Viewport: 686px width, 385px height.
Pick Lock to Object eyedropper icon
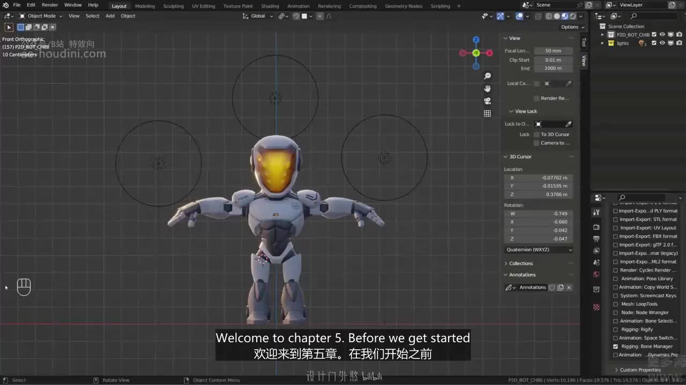tap(569, 124)
